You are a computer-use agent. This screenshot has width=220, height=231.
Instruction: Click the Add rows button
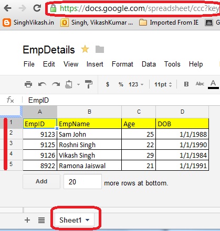pos(41,181)
